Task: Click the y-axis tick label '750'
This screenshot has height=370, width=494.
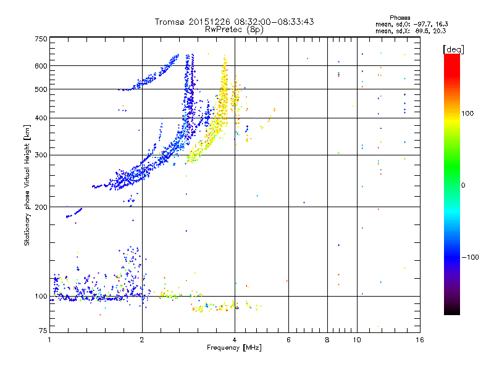Action: [41, 39]
